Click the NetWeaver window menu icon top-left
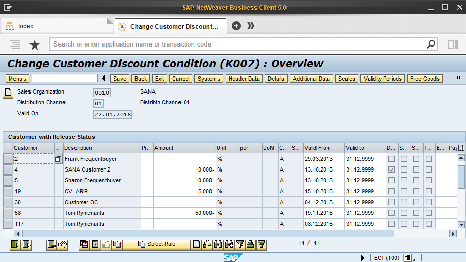 point(7,7)
